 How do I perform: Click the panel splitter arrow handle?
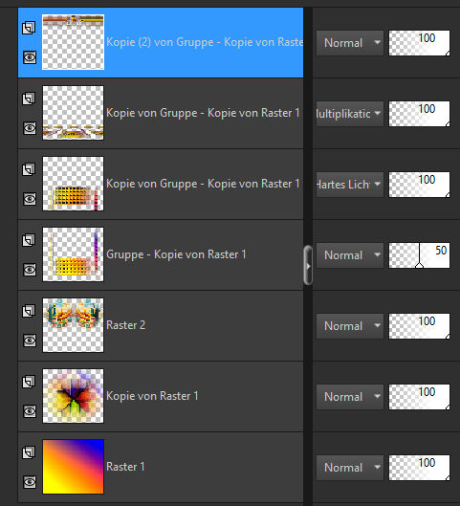click(x=308, y=265)
